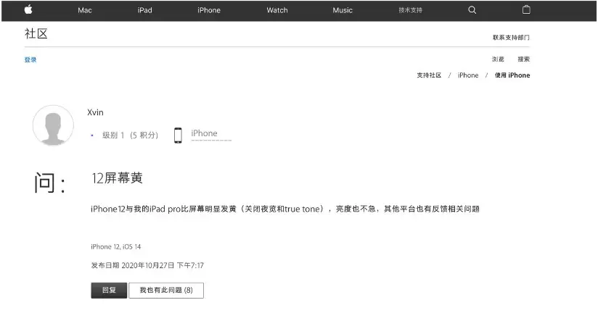The width and height of the screenshot is (598, 329).
Task: Click the iPhone 12, iOS 14 text
Action: click(x=116, y=246)
